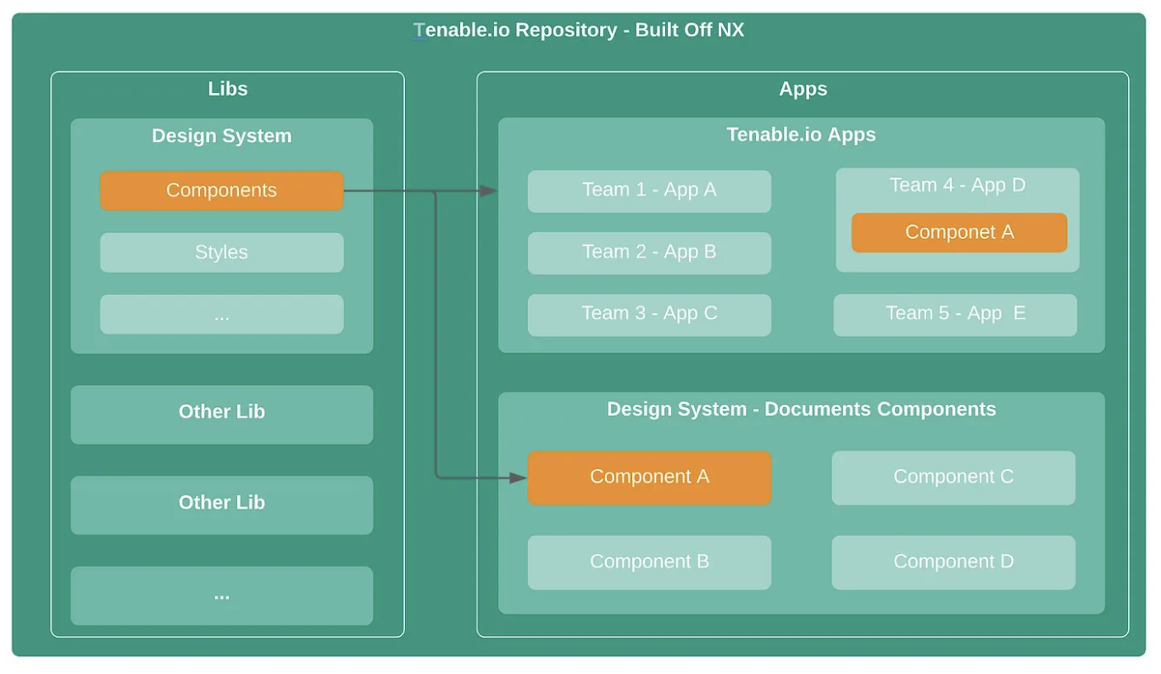Click the "Team 5 - App E" box

point(956,315)
